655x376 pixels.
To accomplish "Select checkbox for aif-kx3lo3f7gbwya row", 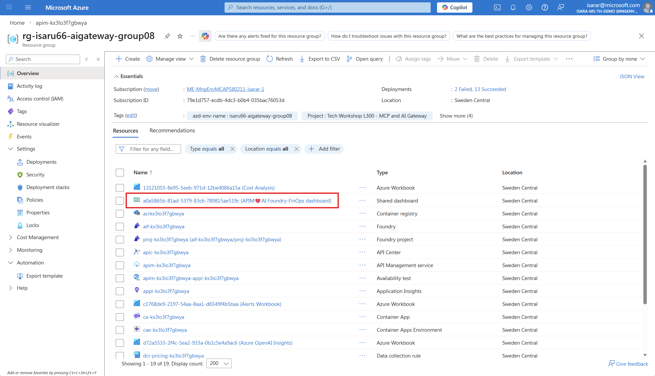I will 120,226.
